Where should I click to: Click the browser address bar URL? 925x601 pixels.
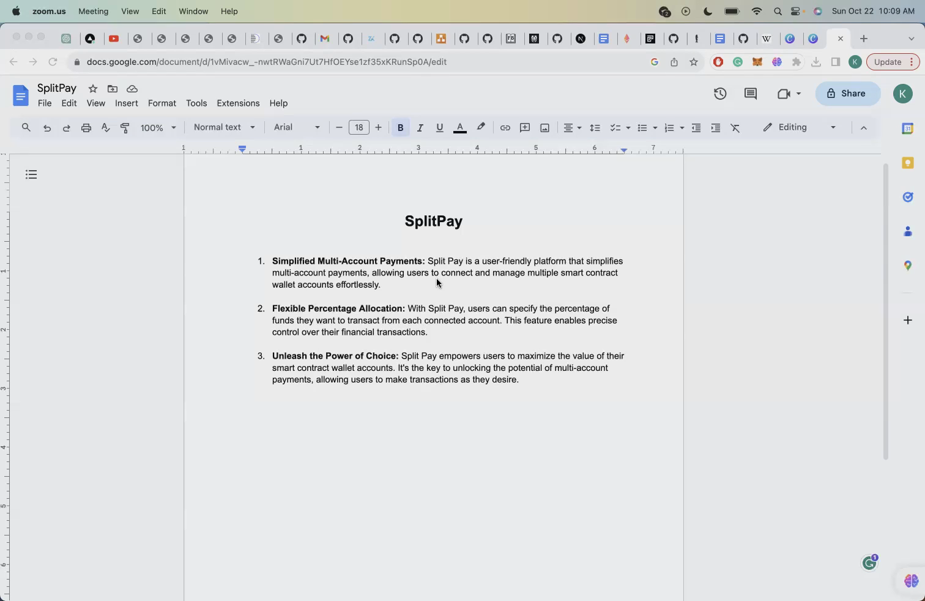pyautogui.click(x=267, y=62)
